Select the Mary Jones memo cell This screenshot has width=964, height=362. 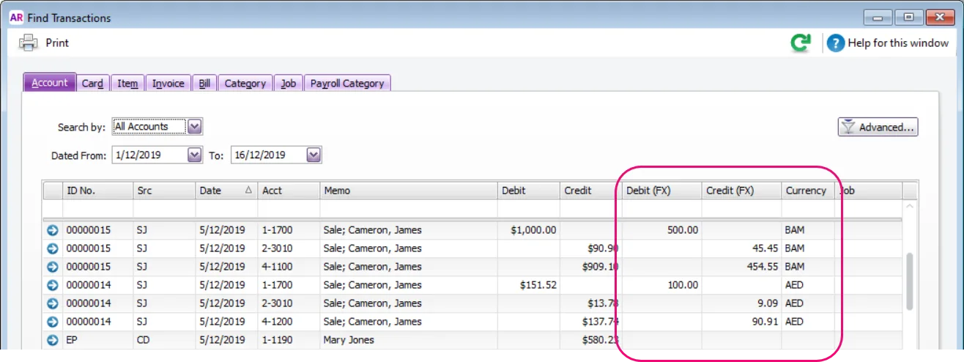(409, 340)
